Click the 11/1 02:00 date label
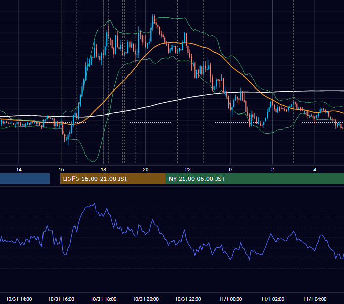 point(273,299)
